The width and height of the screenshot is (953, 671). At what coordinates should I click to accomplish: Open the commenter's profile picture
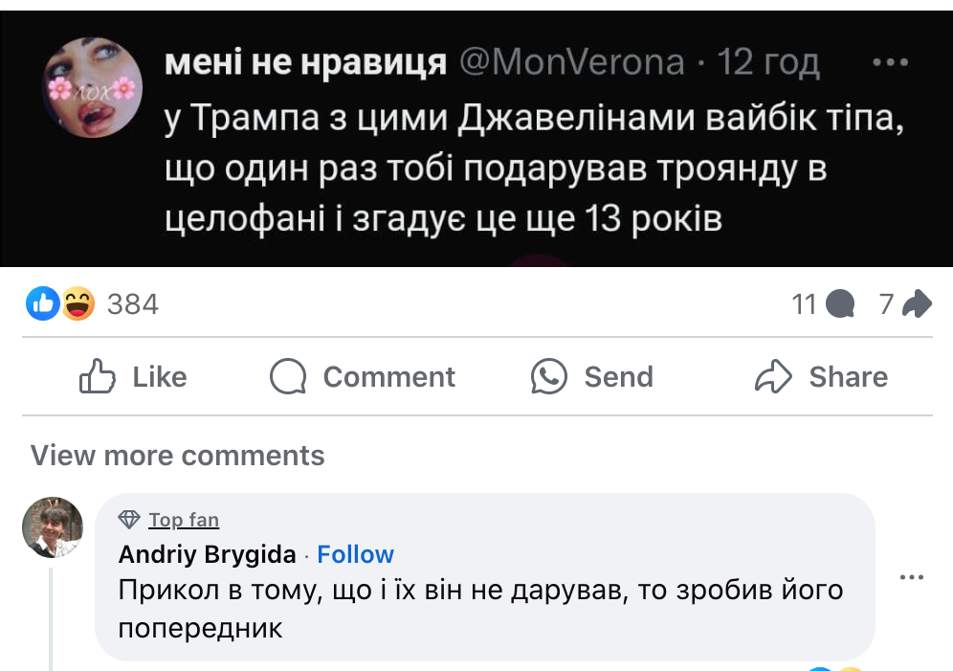coord(53,527)
